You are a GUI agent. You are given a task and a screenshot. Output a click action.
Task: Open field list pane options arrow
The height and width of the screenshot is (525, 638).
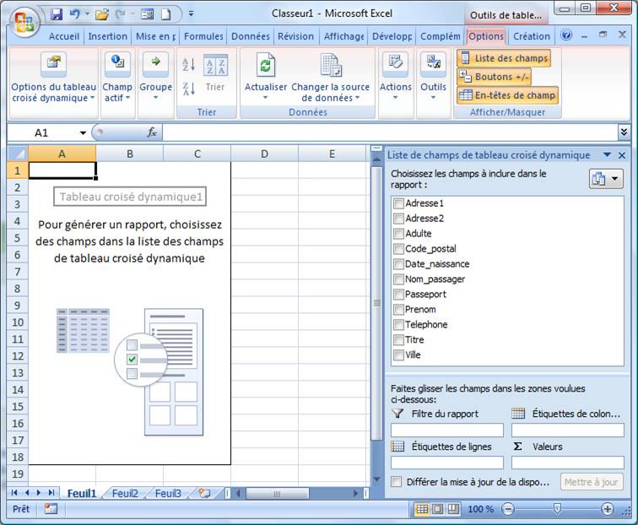(x=607, y=155)
